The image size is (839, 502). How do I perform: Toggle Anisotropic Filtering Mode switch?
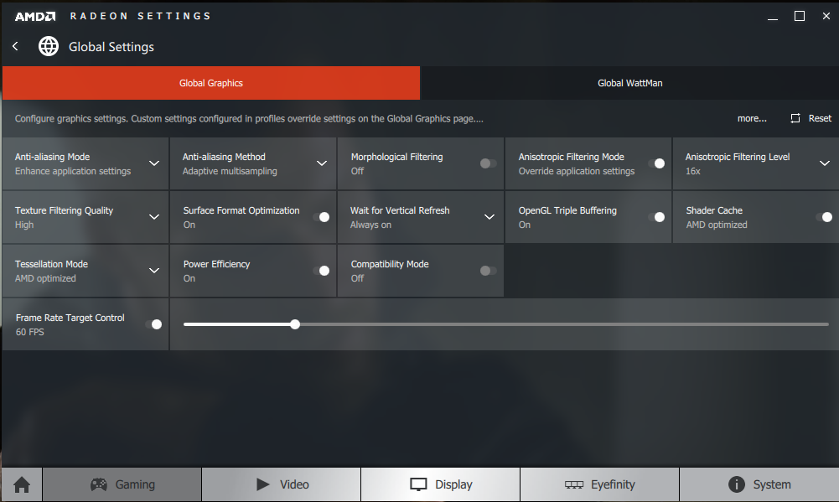pyautogui.click(x=656, y=163)
